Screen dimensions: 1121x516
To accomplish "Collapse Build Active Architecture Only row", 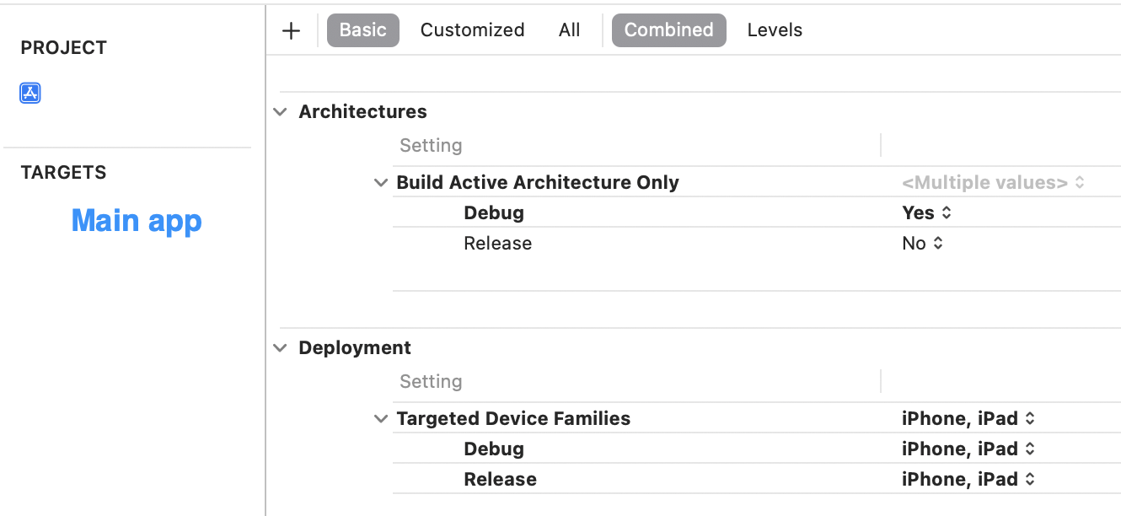I will click(381, 183).
